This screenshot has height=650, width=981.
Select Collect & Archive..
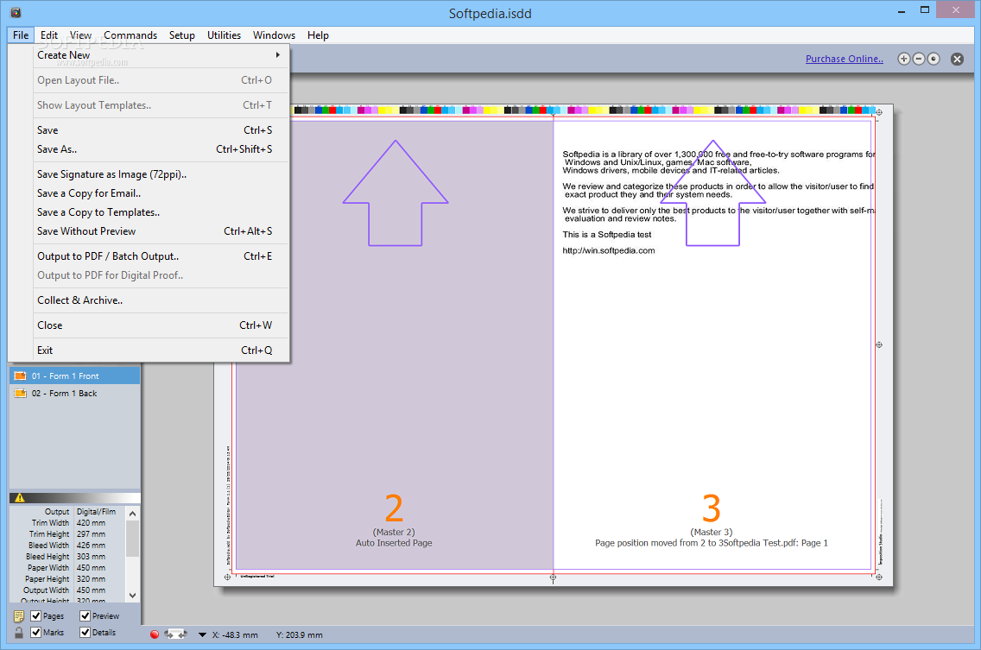pyautogui.click(x=149, y=300)
